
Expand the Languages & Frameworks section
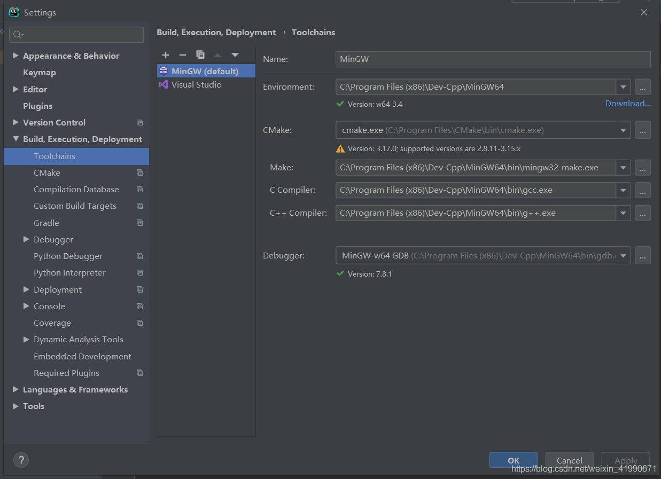pyautogui.click(x=15, y=389)
